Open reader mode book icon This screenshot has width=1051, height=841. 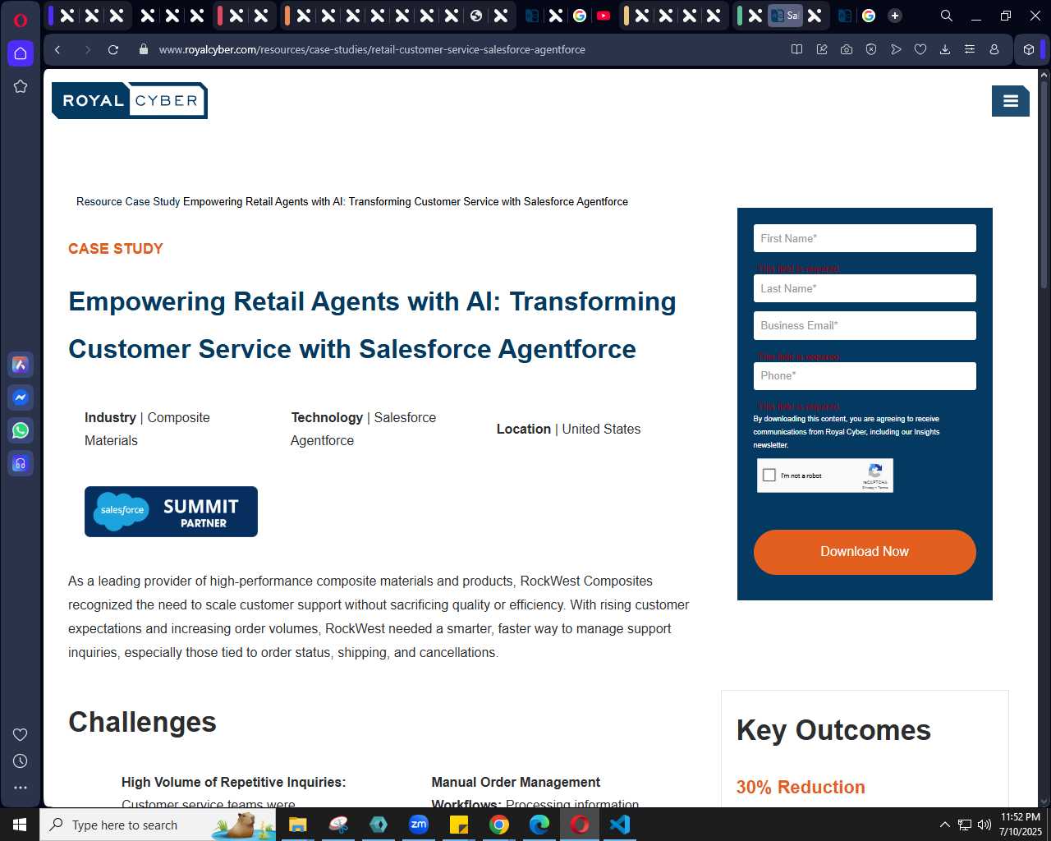tap(796, 49)
